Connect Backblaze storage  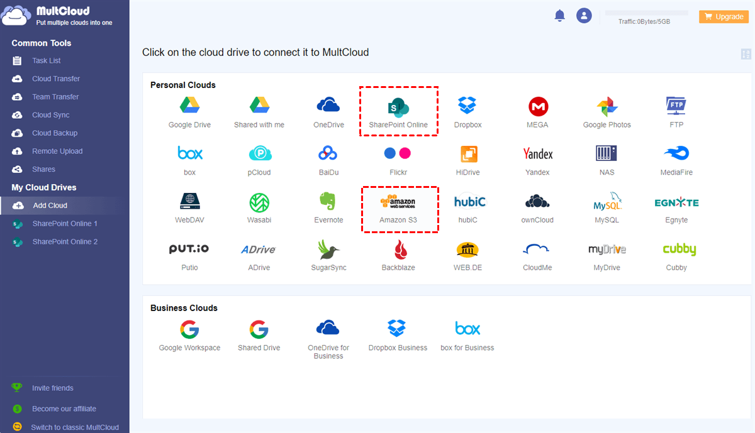pyautogui.click(x=398, y=255)
